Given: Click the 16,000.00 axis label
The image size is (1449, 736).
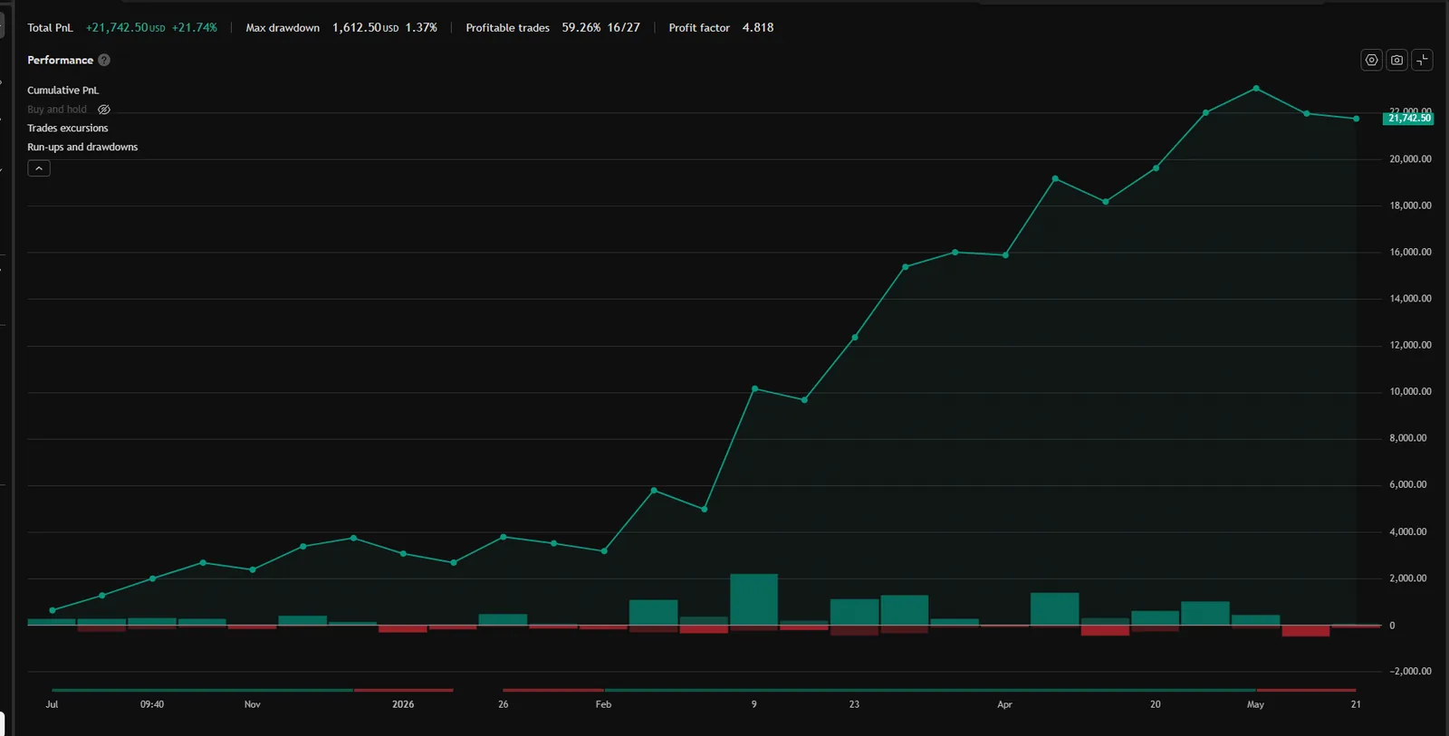Looking at the screenshot, I should click(1410, 253).
